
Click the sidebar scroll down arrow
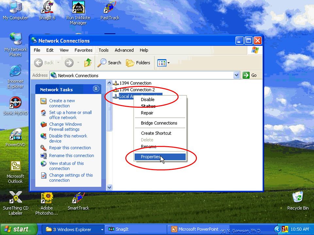click(109, 187)
